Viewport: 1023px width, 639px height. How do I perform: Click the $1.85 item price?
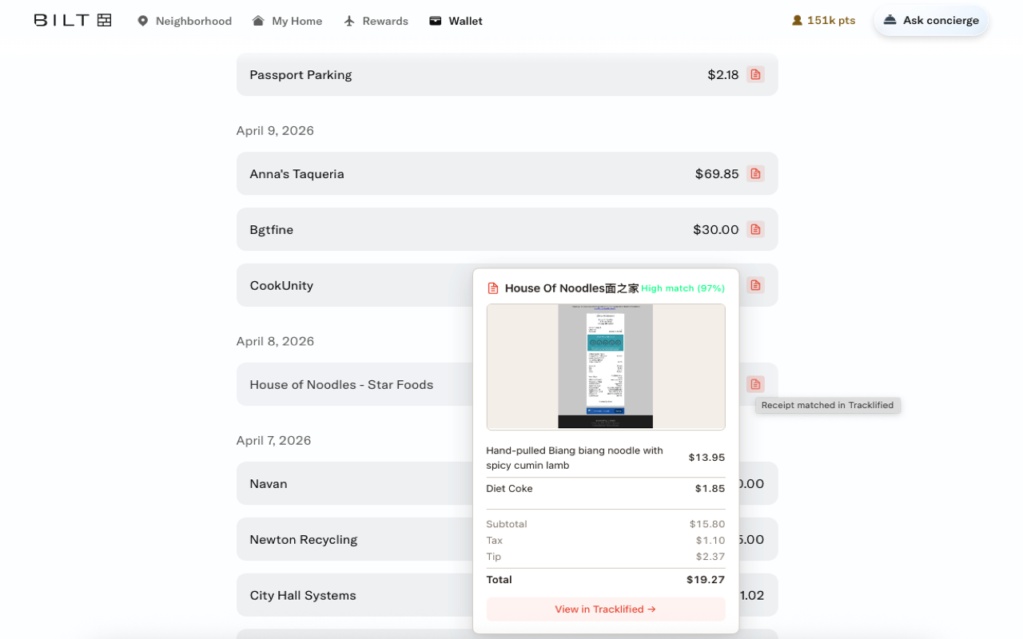tap(710, 489)
